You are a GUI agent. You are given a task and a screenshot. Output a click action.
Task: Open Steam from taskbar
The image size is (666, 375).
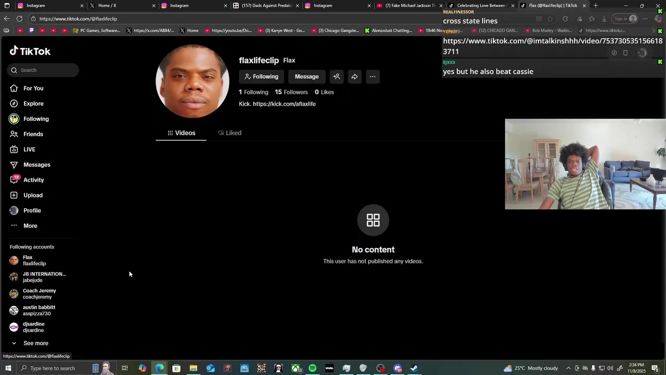tap(414, 368)
